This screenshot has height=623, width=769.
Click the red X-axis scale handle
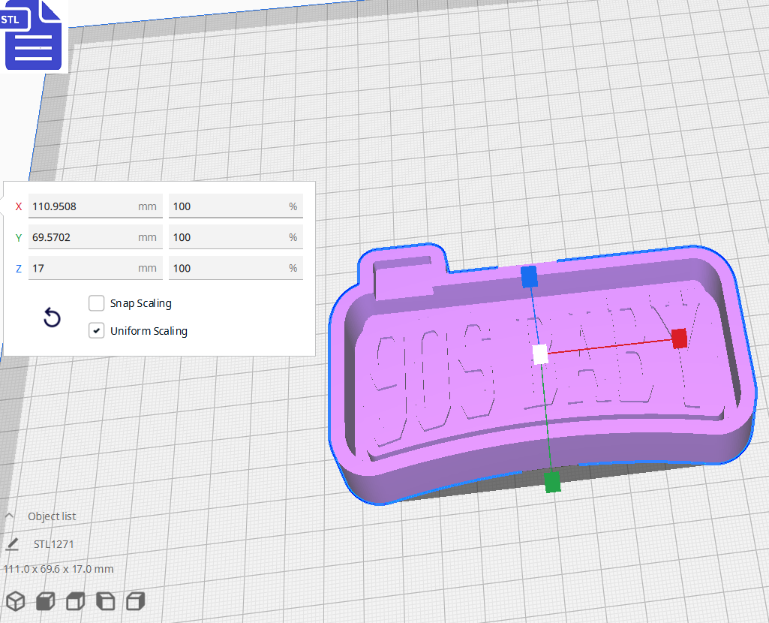coord(679,339)
